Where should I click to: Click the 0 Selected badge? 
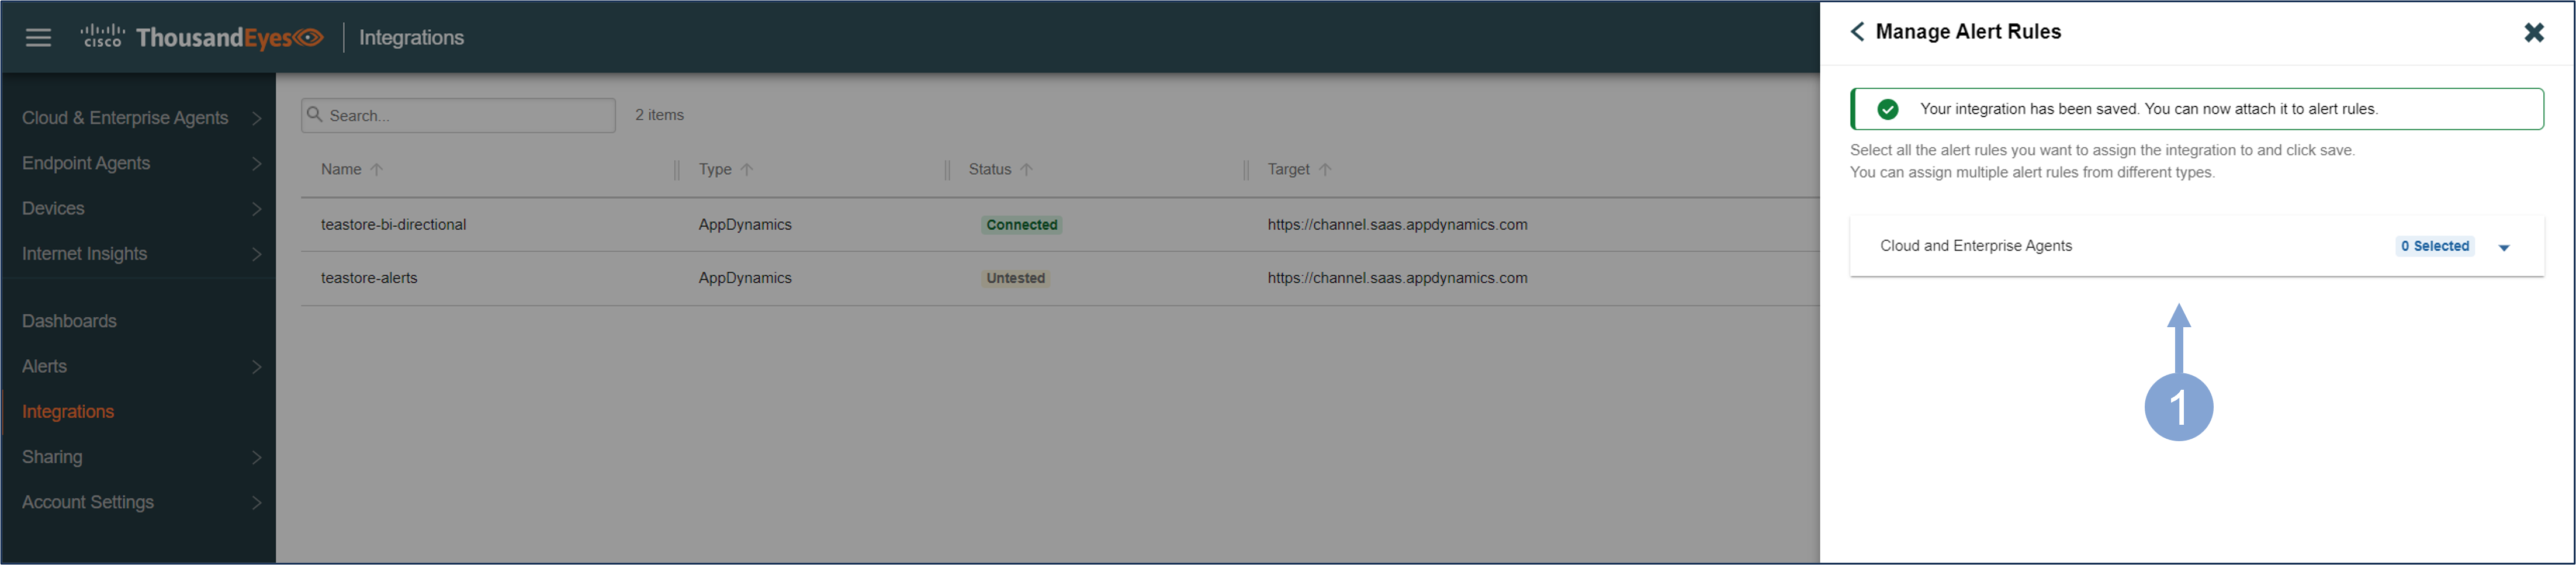click(2434, 246)
